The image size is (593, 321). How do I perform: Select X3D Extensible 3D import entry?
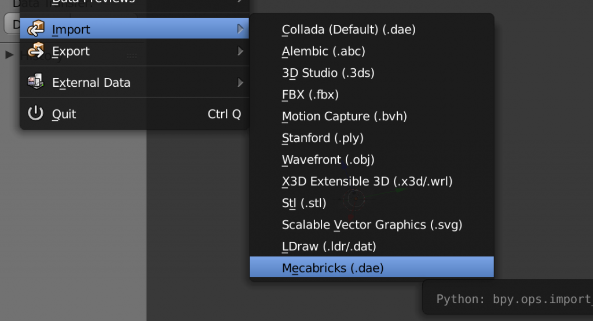tap(367, 181)
